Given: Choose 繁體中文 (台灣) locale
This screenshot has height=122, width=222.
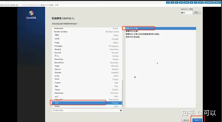Looking at the screenshot, I should 161,31.
